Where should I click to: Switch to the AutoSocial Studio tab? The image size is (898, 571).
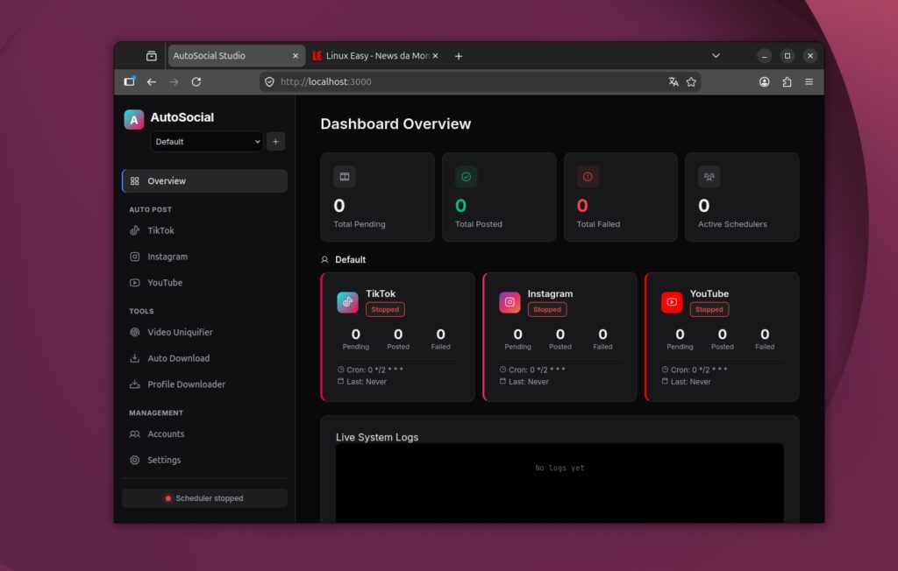pyautogui.click(x=236, y=55)
